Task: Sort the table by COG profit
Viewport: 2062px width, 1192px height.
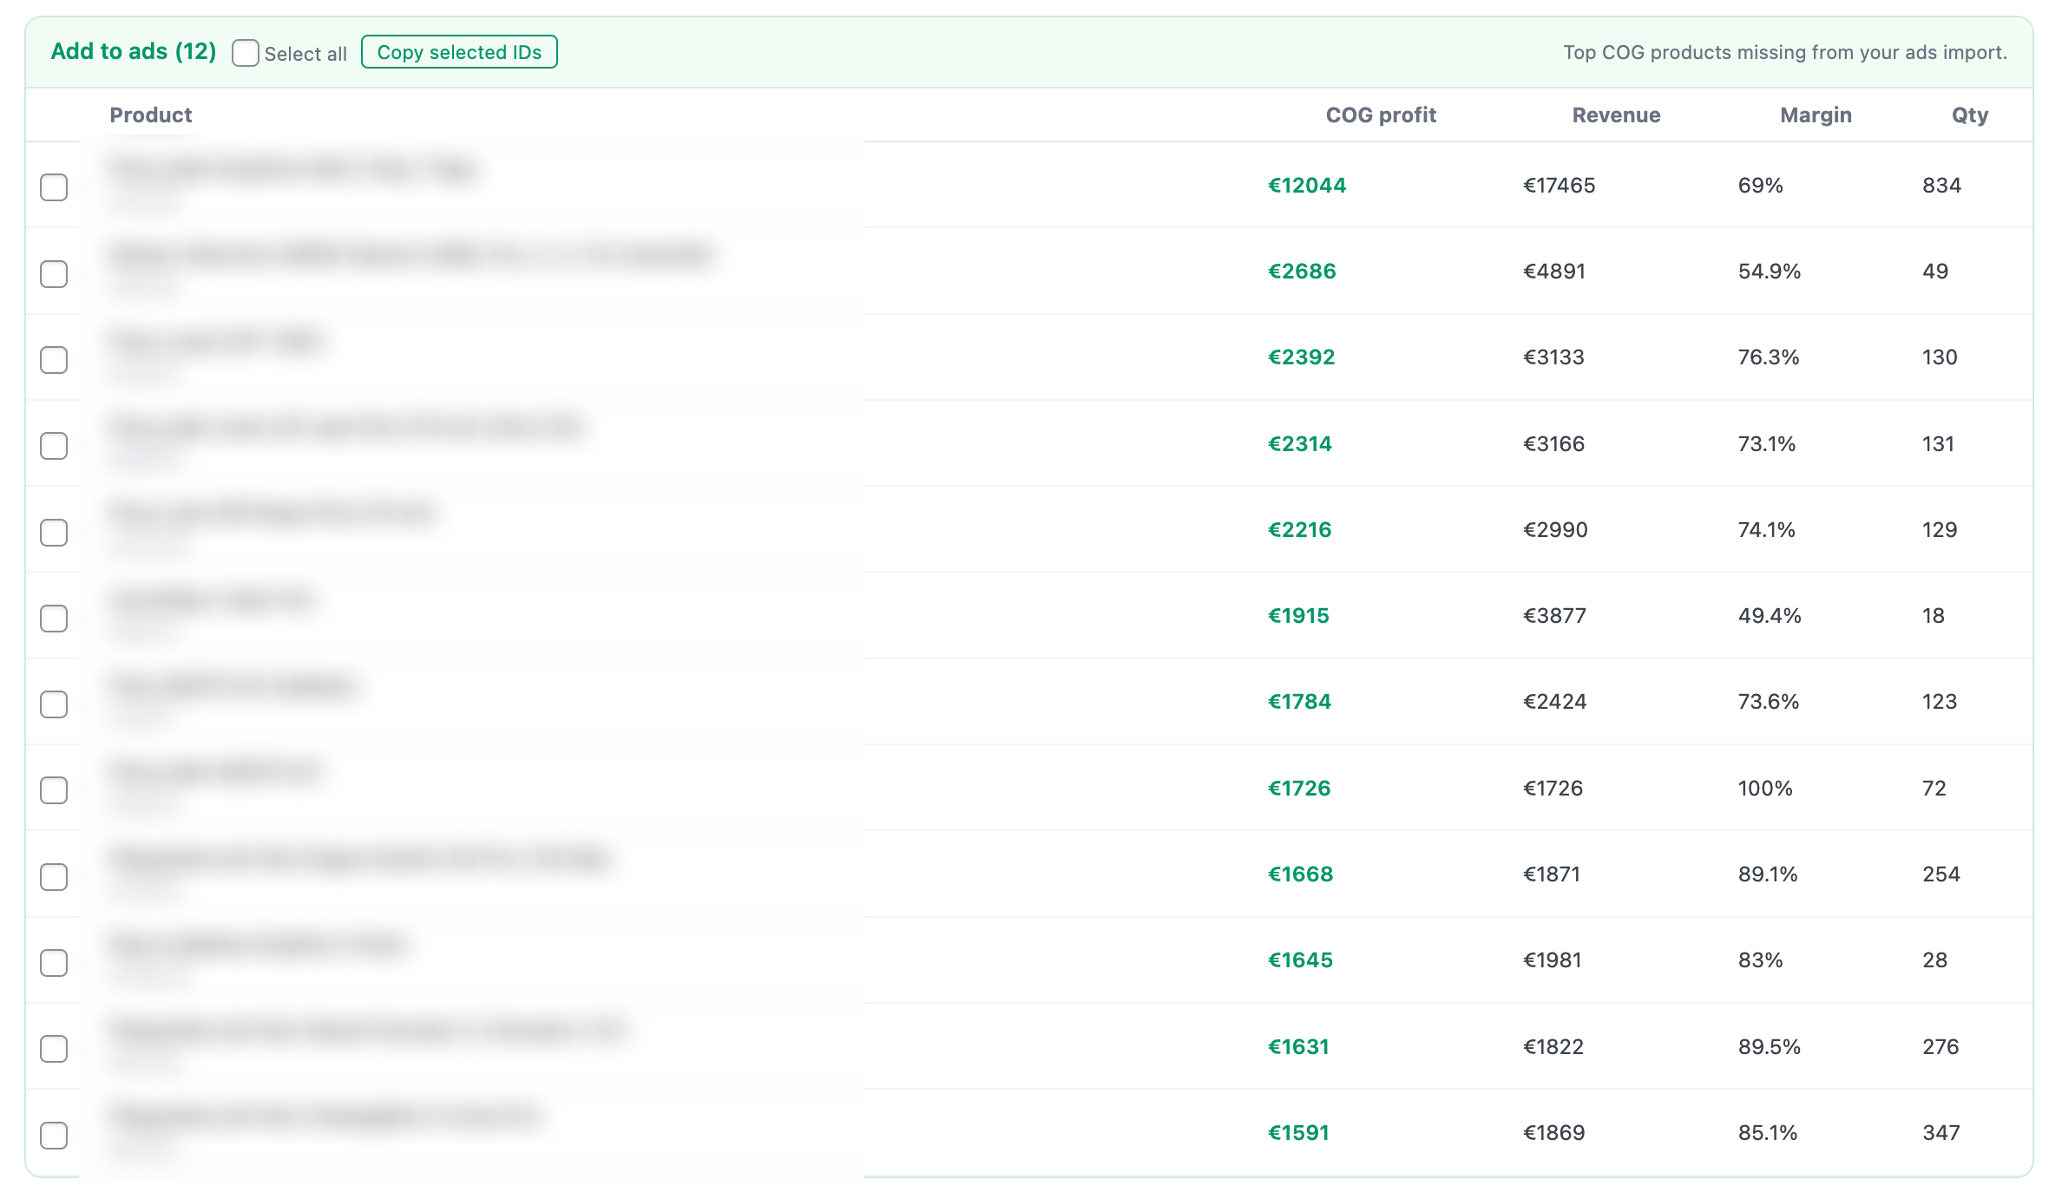Action: pyautogui.click(x=1380, y=115)
